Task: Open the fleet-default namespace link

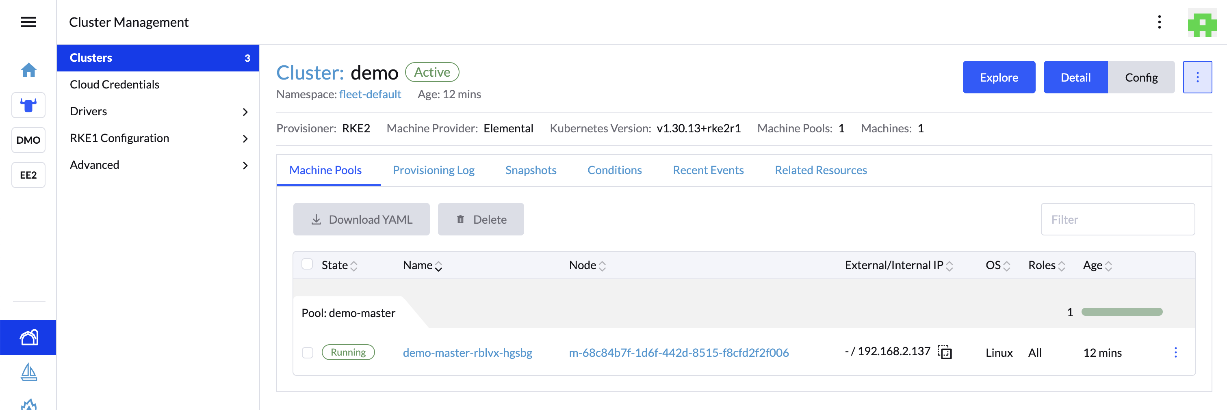Action: pos(370,94)
